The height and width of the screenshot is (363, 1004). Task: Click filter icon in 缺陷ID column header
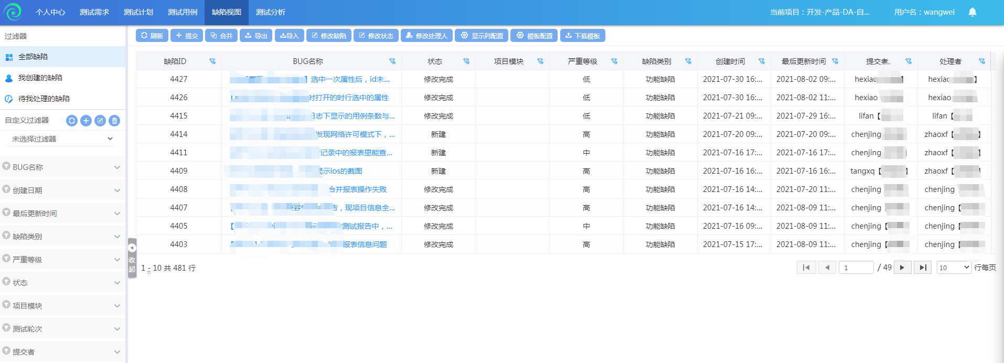[x=212, y=61]
